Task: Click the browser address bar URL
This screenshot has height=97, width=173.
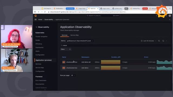Action: (x=88, y=12)
